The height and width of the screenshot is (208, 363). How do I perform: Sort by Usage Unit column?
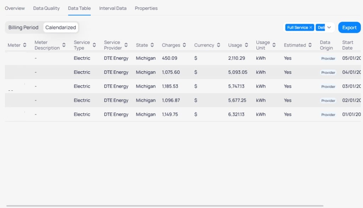click(274, 45)
